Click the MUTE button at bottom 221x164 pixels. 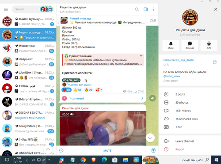coord(107,151)
